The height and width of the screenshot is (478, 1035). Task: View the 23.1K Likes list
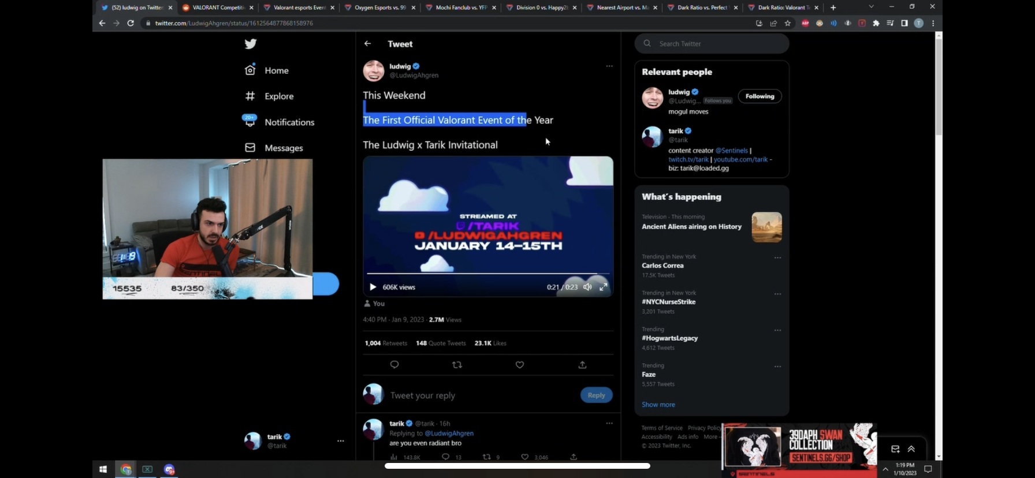pos(490,343)
